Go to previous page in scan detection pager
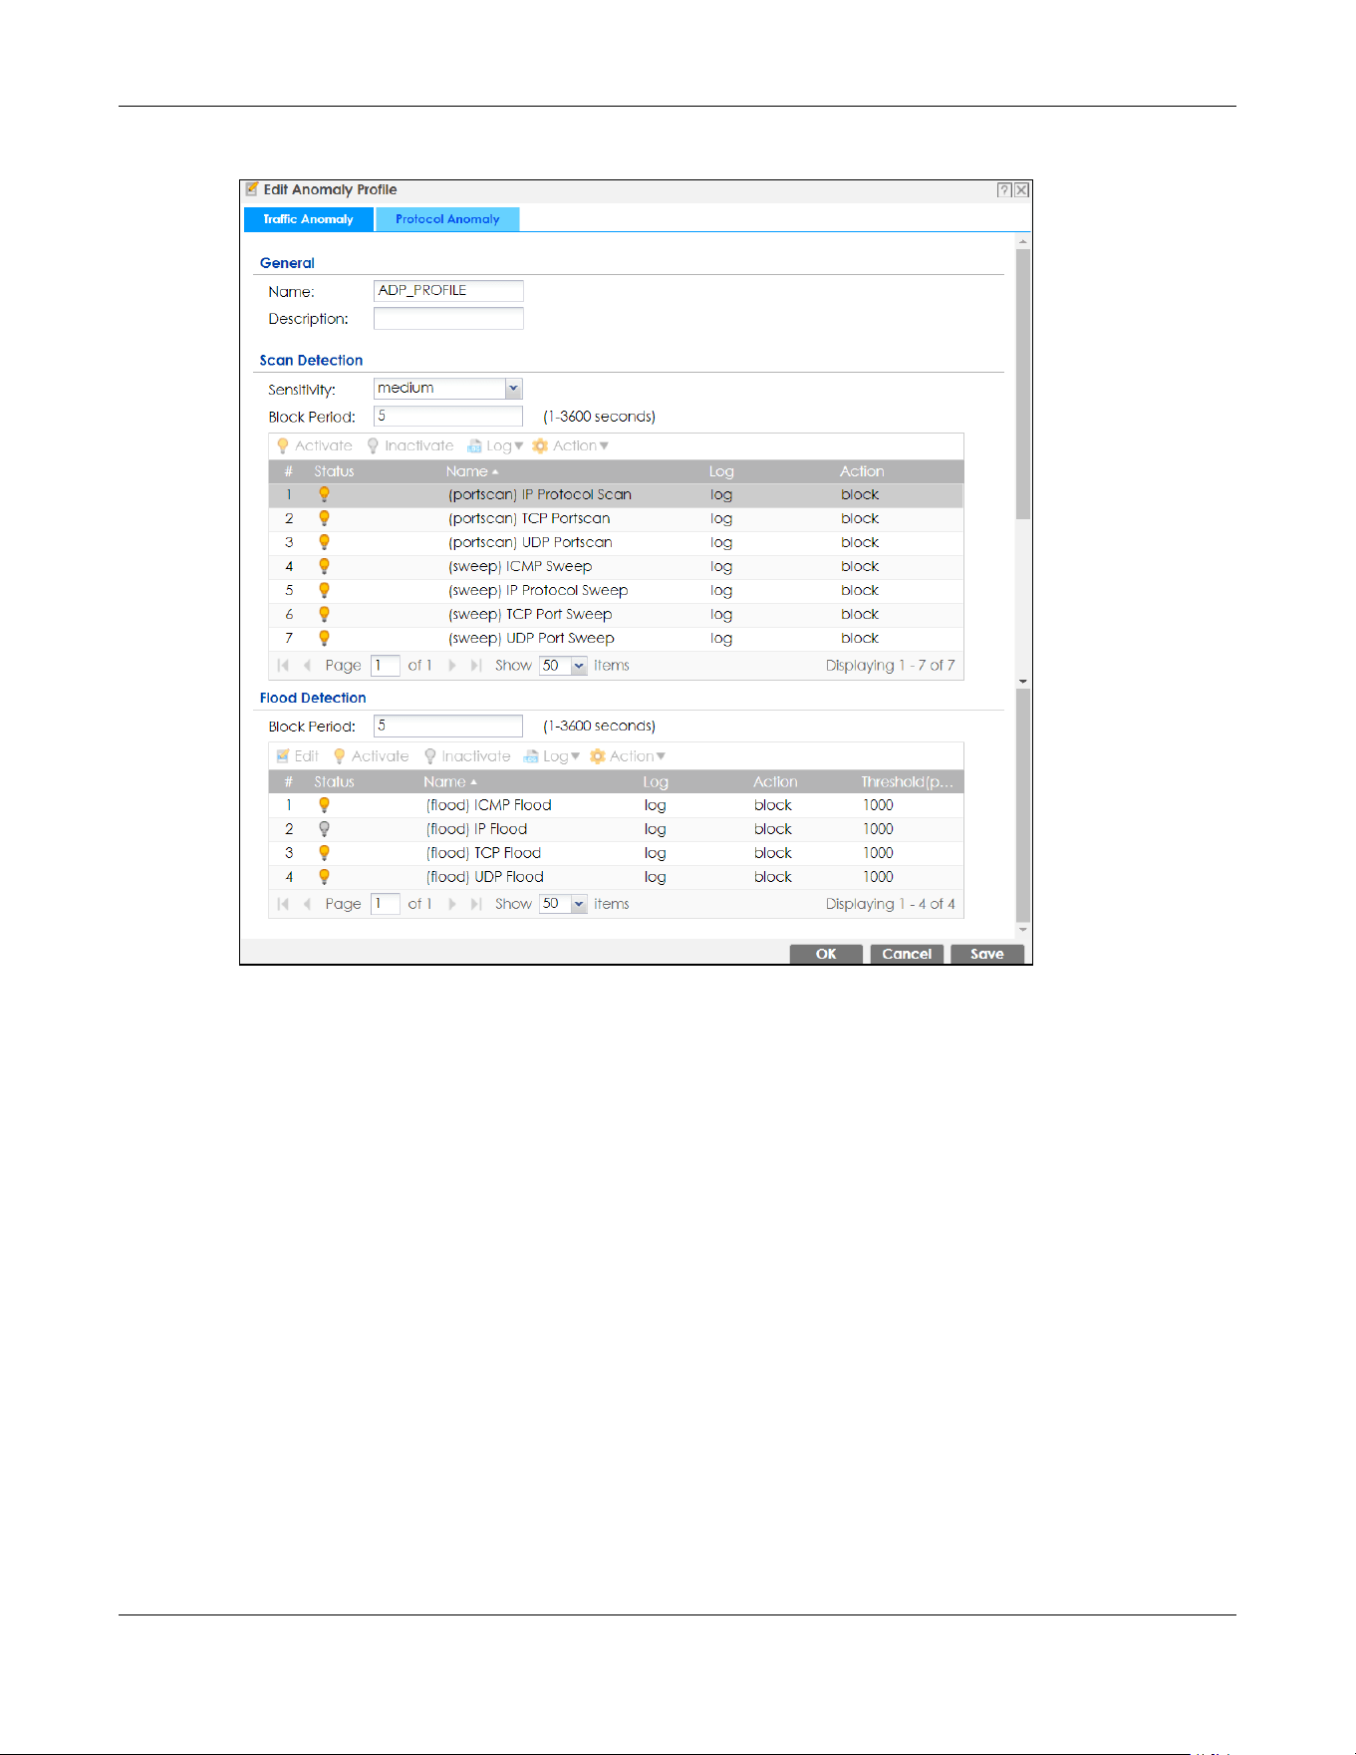 [x=307, y=666]
